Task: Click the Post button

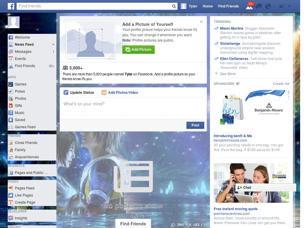Action: [x=195, y=125]
